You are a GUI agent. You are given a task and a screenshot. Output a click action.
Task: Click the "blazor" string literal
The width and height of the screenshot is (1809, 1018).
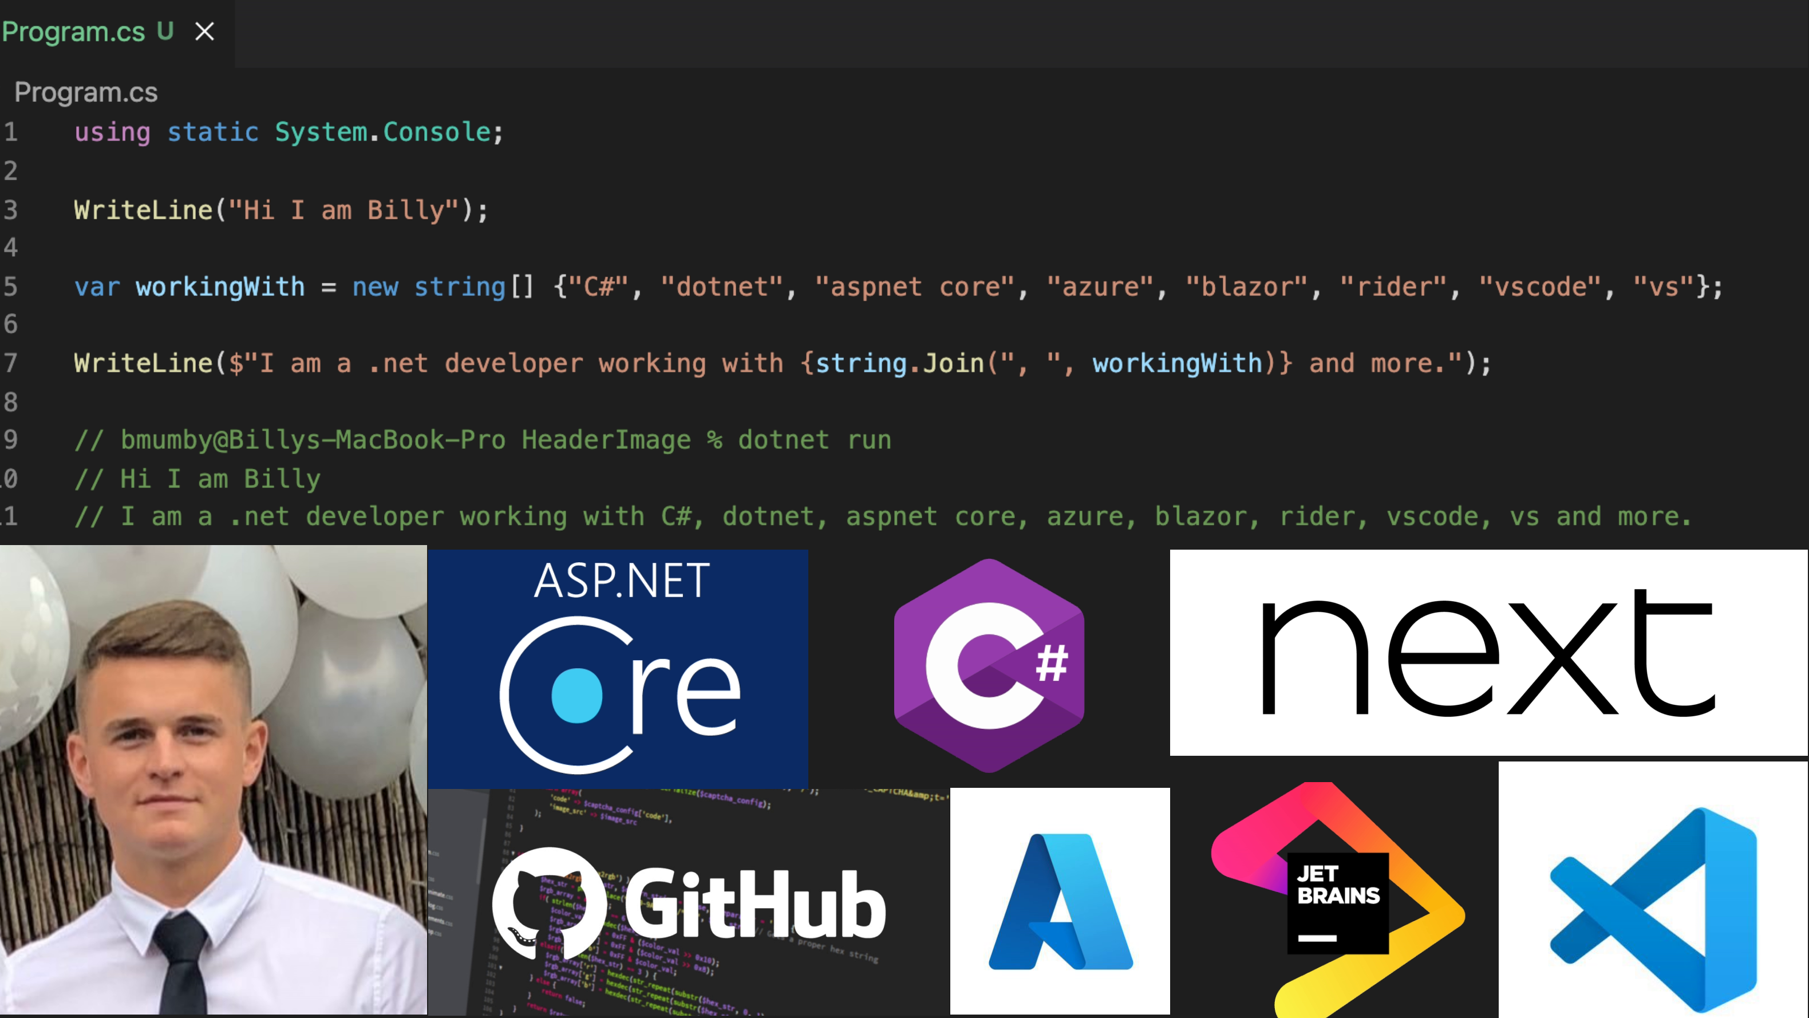tap(1247, 287)
